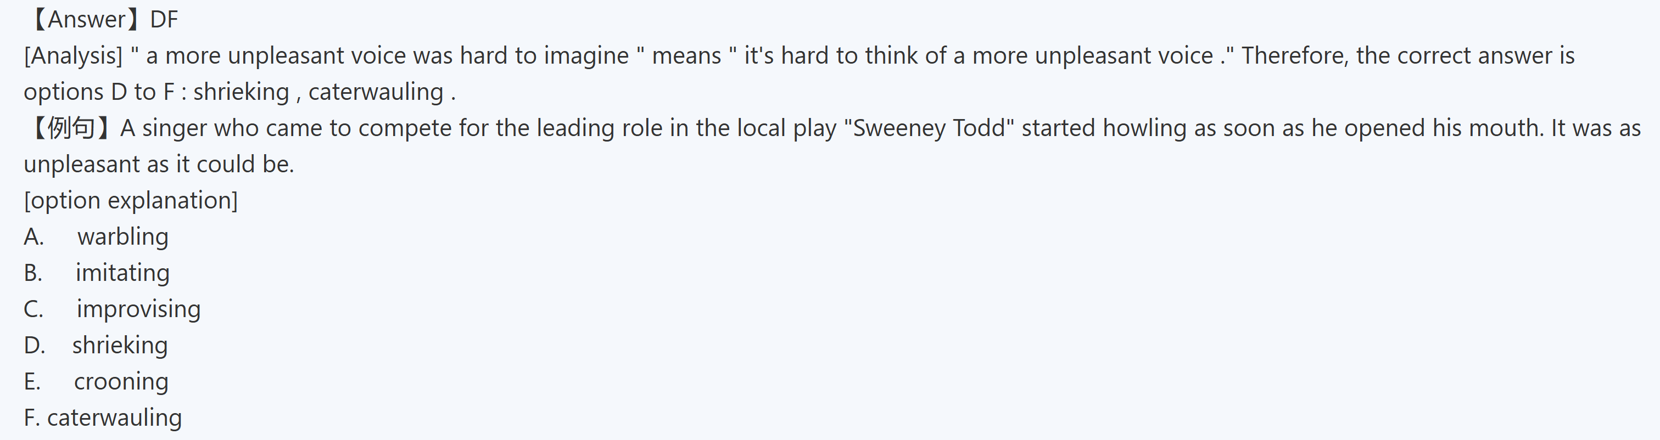
Task: Select option F caterwauling in the list
Action: (x=114, y=418)
